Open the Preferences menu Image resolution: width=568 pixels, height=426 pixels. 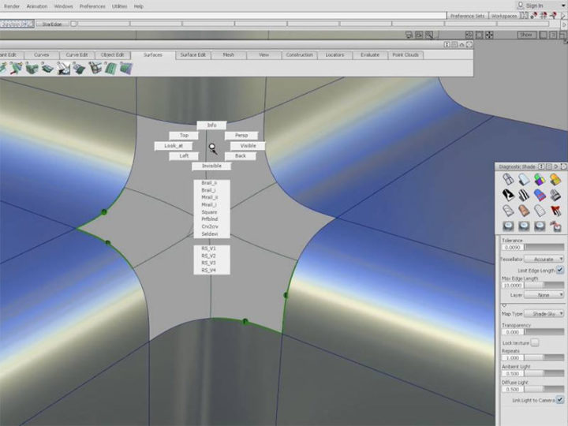point(92,6)
